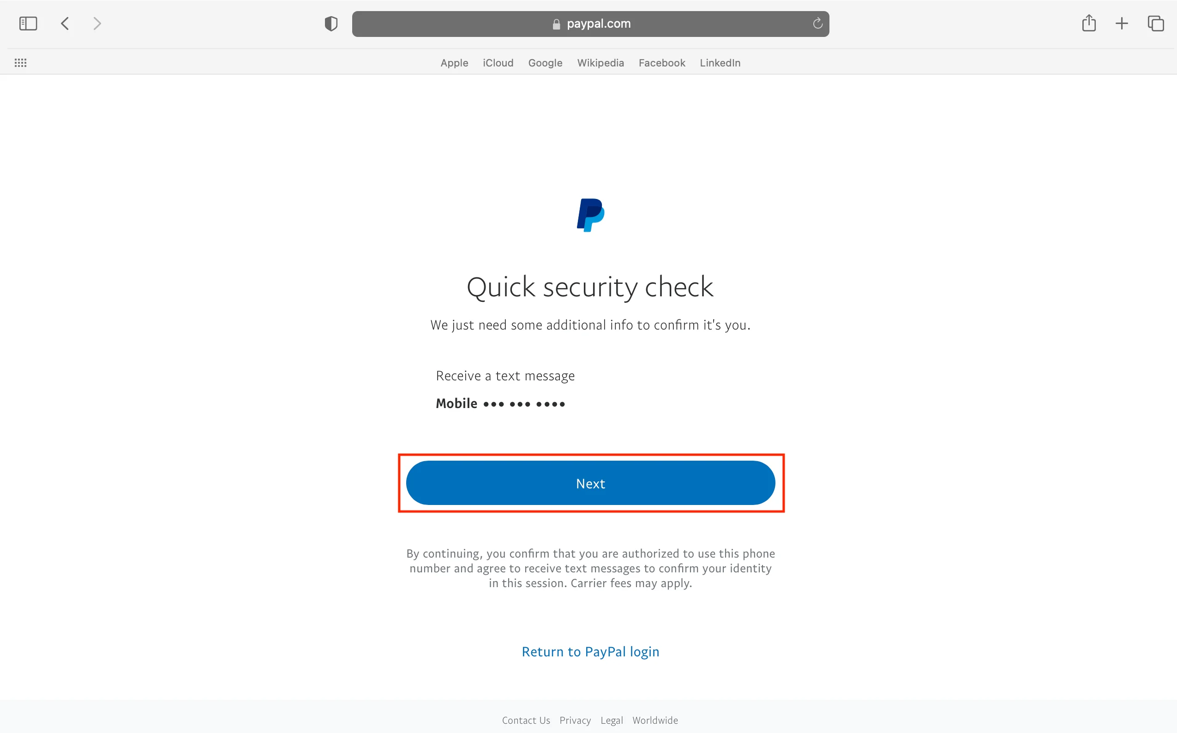Go back to the previous page

pos(65,23)
